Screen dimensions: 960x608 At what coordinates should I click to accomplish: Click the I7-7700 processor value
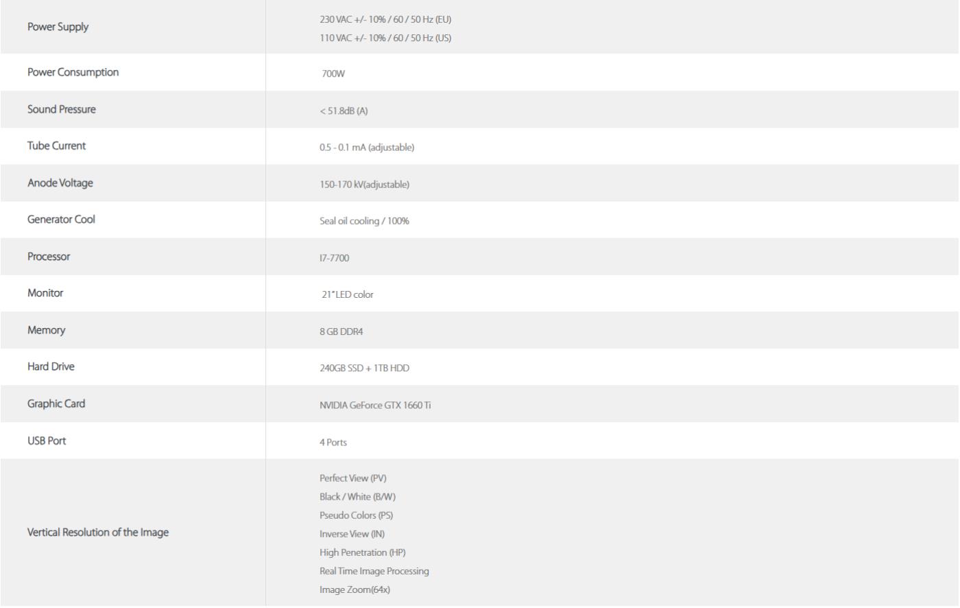[334, 258]
